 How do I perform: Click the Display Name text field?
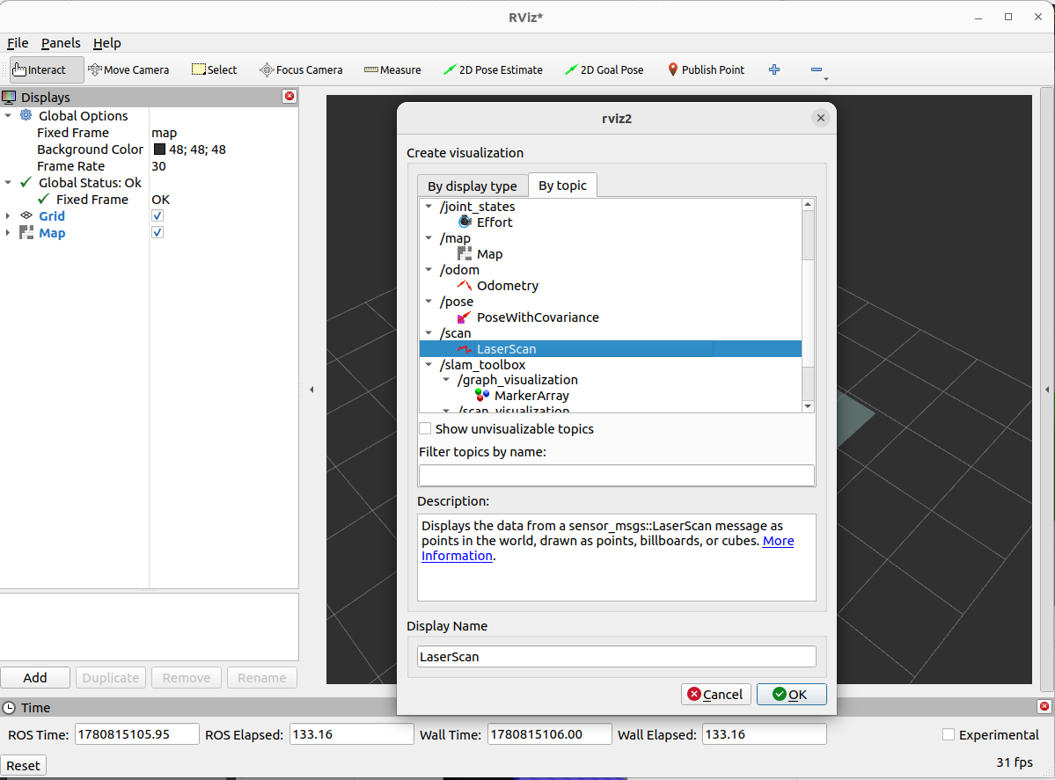[x=616, y=657]
